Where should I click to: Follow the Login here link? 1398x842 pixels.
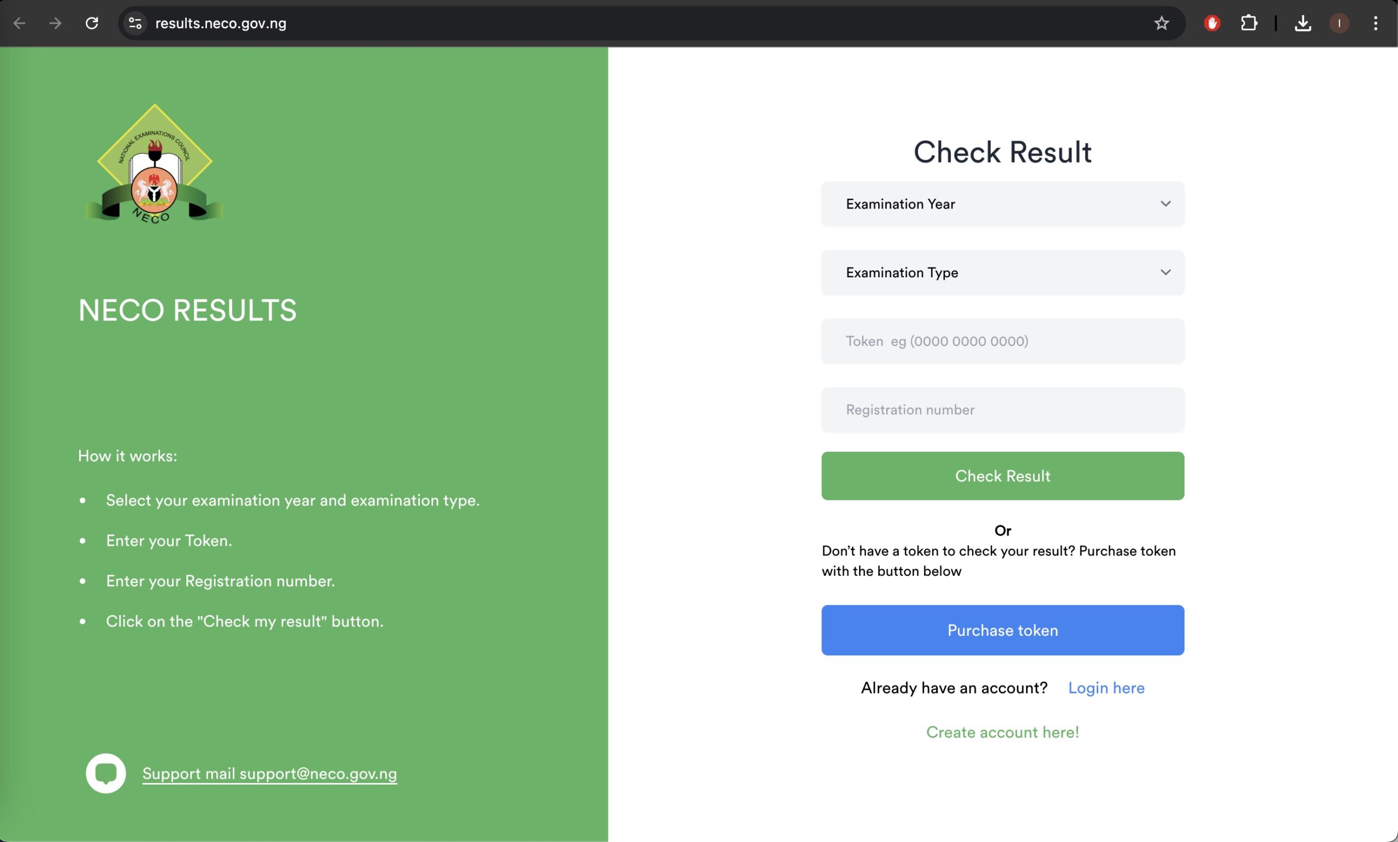tap(1106, 688)
